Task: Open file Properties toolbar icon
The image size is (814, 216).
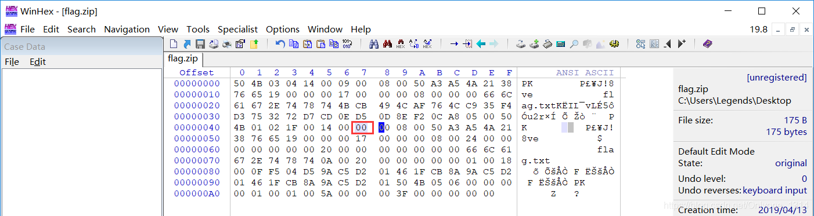Action: pos(240,43)
